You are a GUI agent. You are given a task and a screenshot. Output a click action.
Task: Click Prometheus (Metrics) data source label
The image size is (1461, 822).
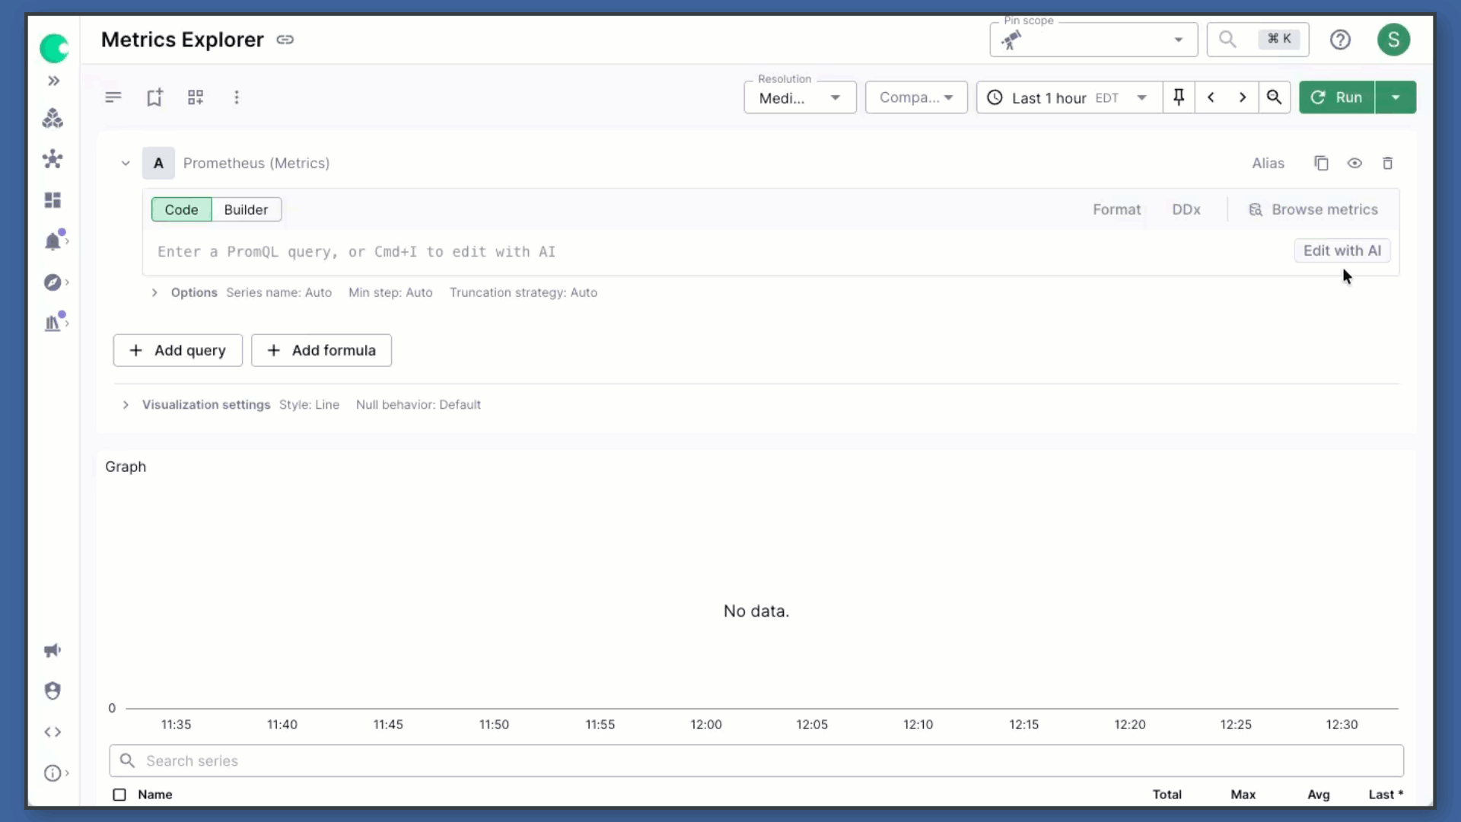click(x=256, y=163)
